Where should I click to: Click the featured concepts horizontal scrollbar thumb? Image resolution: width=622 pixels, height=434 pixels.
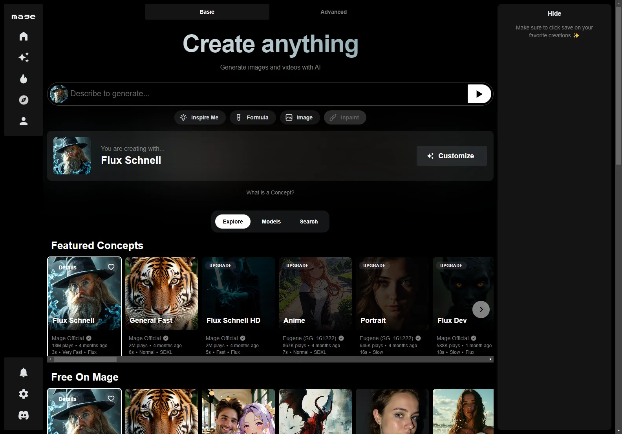(85, 359)
